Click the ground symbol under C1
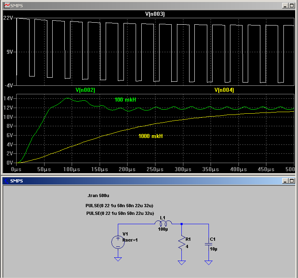Viewport: 298px width, 278px height. 209,263
